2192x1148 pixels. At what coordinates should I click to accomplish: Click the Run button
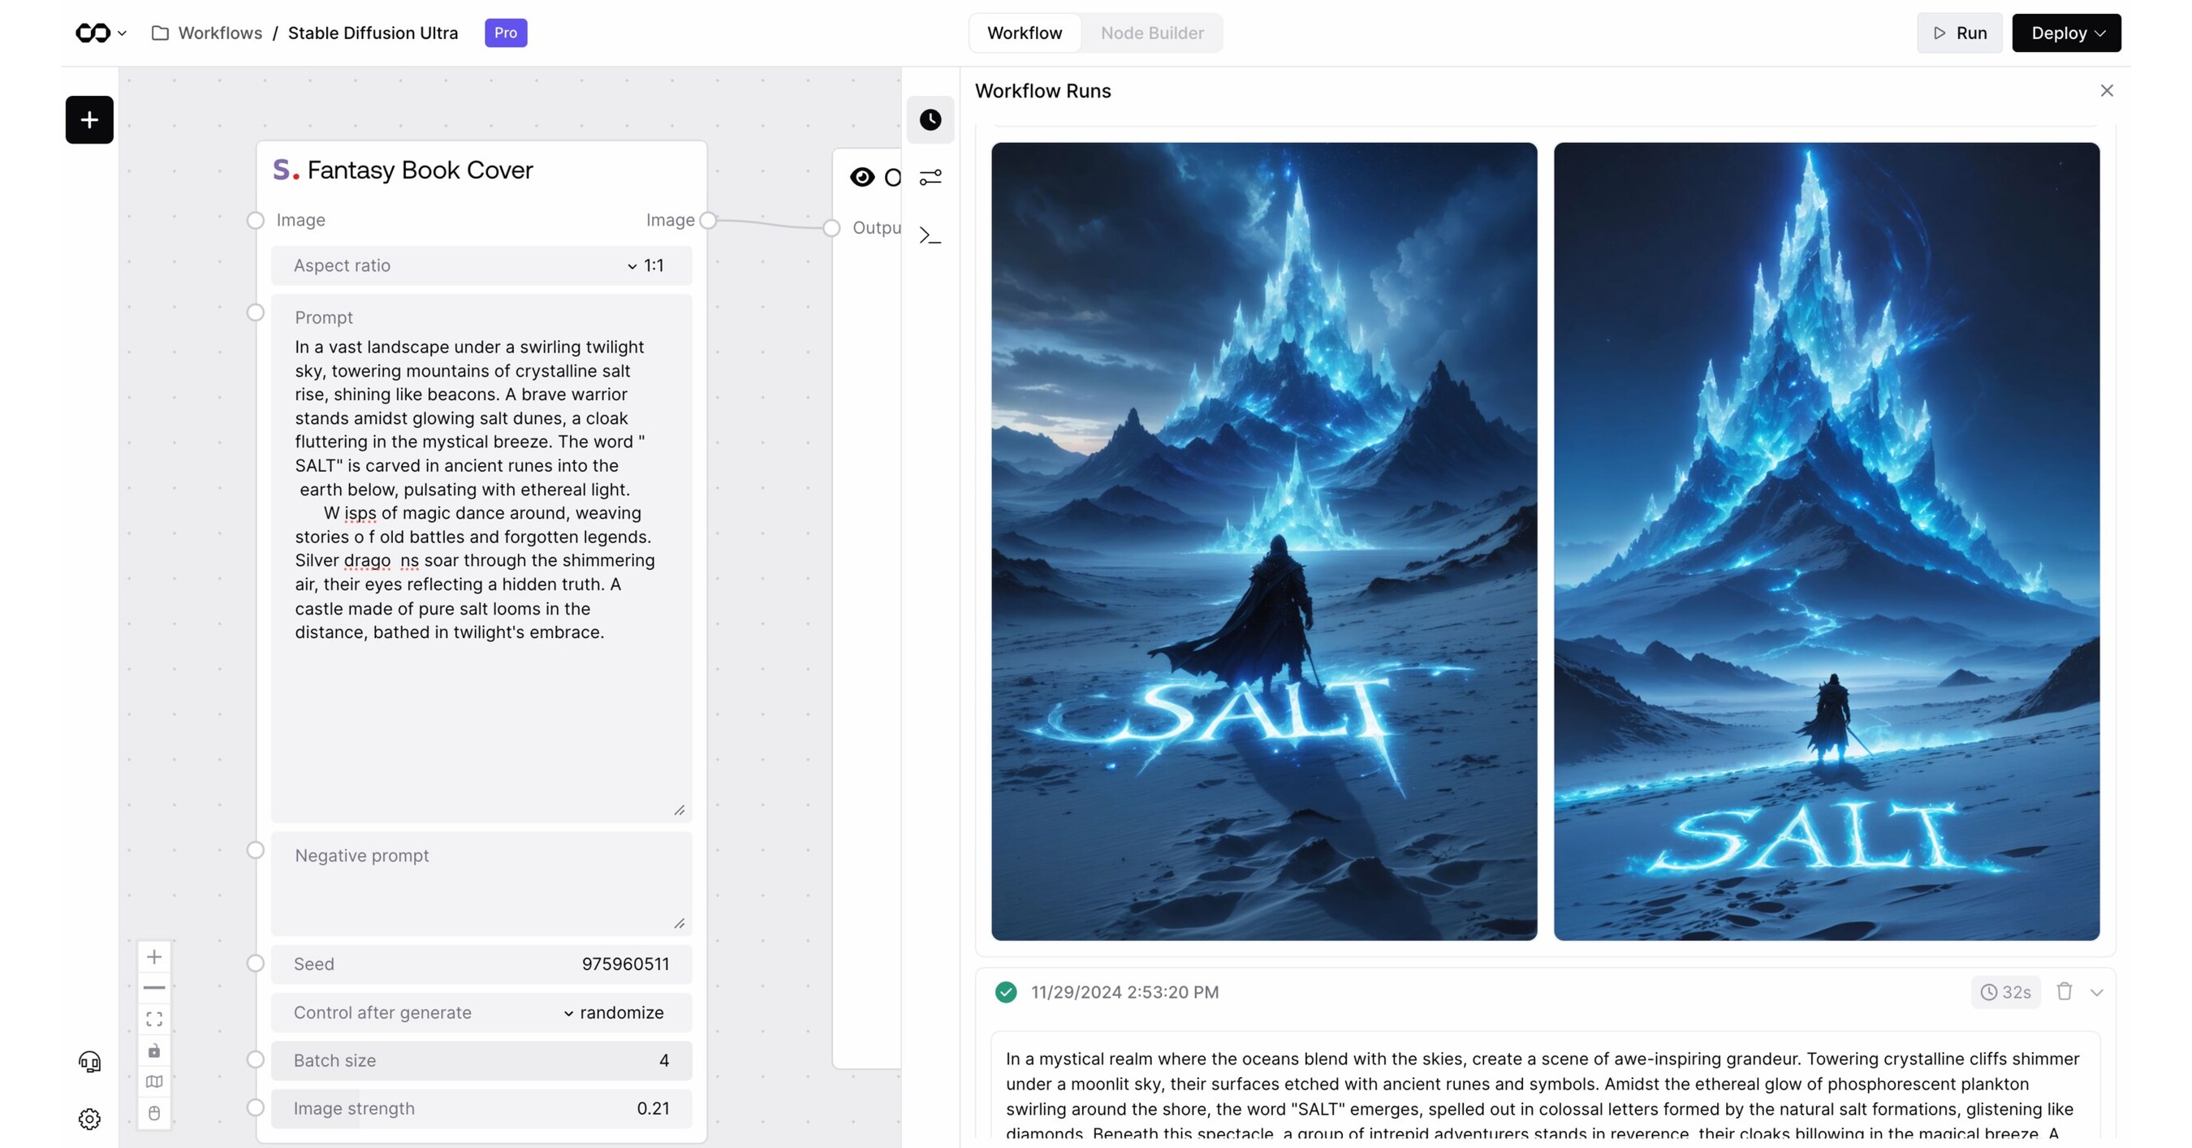(1959, 32)
